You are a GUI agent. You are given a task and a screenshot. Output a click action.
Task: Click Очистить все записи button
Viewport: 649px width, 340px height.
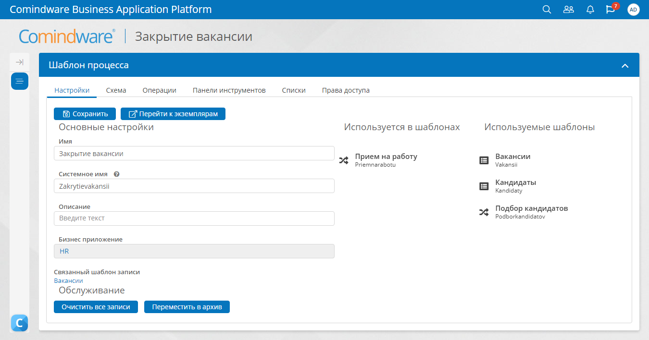coord(96,307)
